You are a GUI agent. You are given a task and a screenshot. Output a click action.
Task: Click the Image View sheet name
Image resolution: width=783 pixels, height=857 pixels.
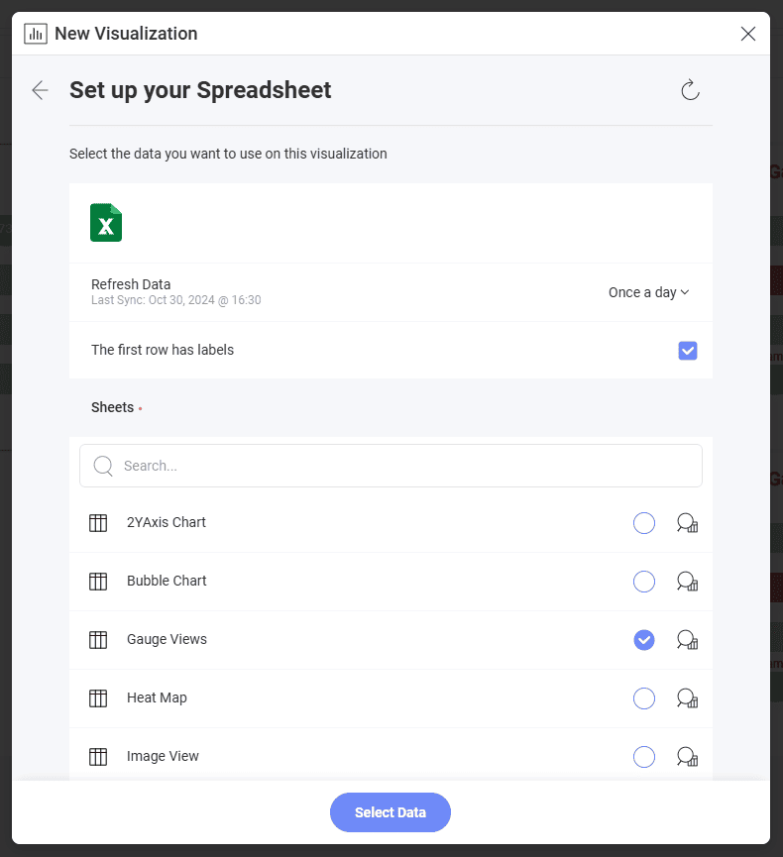163,756
